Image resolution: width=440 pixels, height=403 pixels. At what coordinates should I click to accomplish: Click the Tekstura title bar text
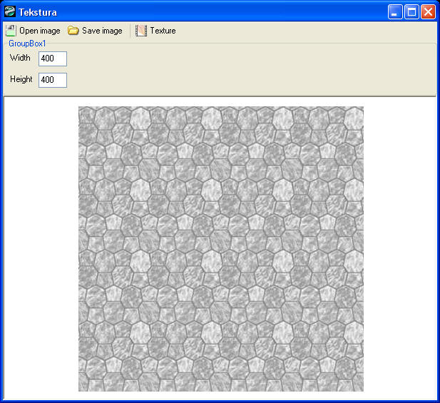[x=38, y=12]
